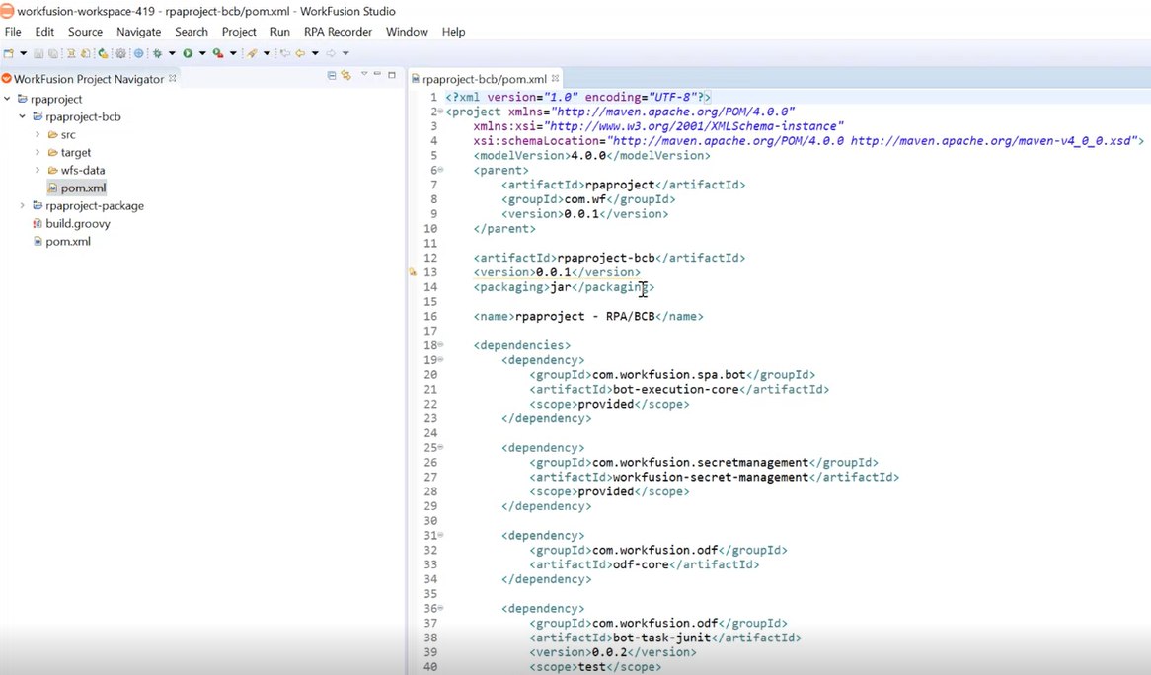Collapse the project element fold on line 2
The image size is (1151, 675).
440,112
